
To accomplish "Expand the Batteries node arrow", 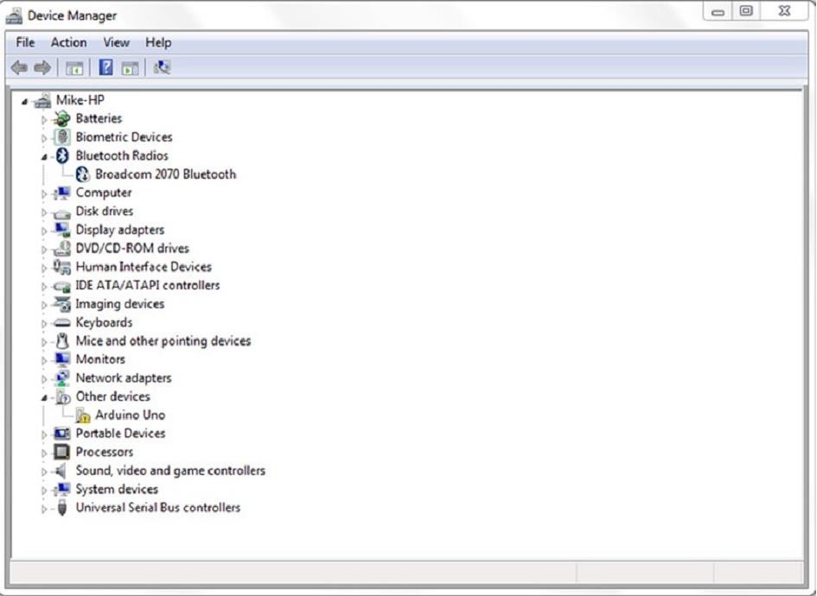I will click(x=44, y=120).
